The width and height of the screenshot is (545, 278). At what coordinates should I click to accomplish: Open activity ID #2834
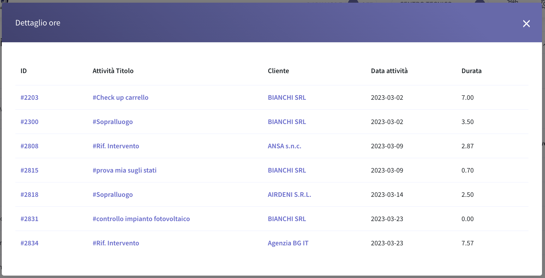tap(29, 243)
